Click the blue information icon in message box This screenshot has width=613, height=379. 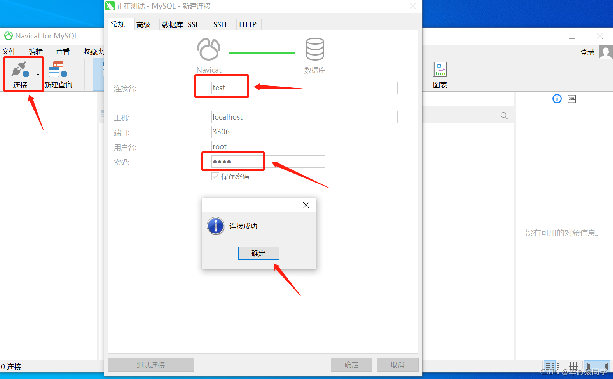[x=216, y=226]
